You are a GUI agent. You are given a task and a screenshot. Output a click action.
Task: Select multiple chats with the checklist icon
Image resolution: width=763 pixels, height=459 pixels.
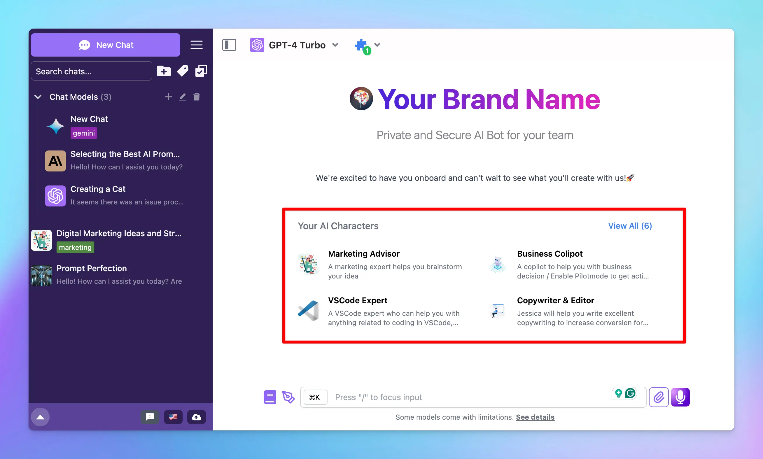(x=201, y=71)
